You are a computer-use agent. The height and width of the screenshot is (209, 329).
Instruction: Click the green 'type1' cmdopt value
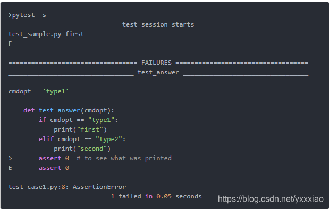click(56, 92)
